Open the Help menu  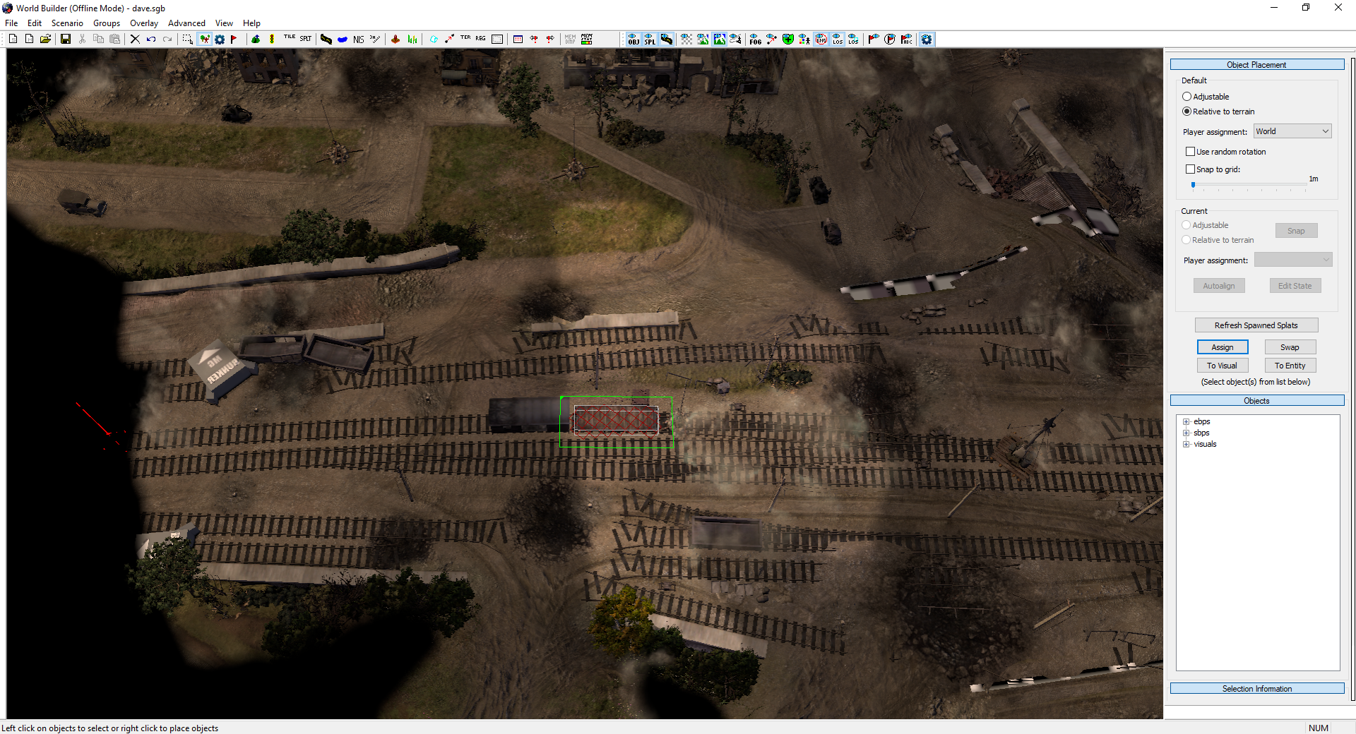251,23
